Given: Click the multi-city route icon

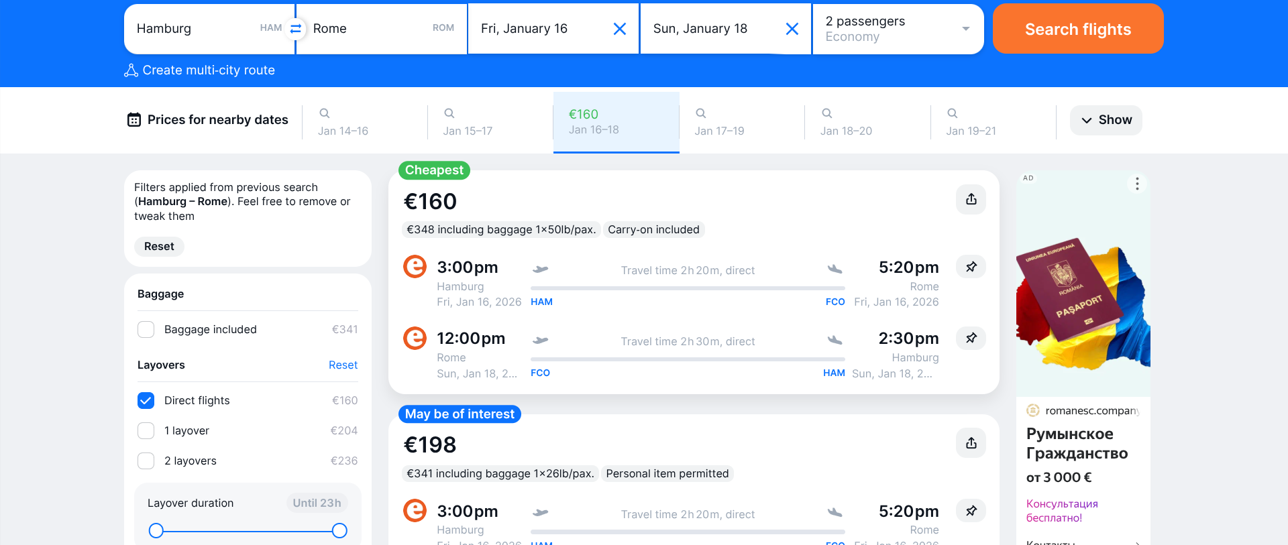Looking at the screenshot, I should pyautogui.click(x=131, y=70).
